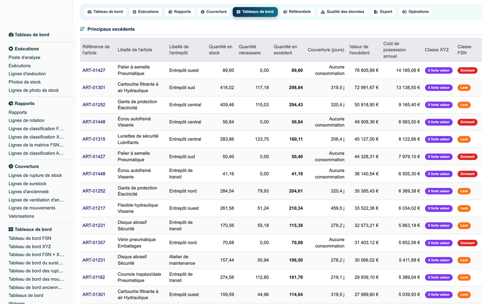Open the Rapports tab in top navigation

tap(180, 12)
